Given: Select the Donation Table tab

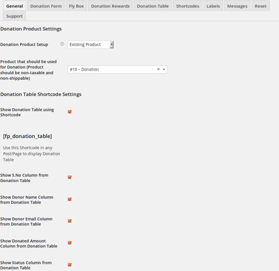Looking at the screenshot, I should (153, 6).
